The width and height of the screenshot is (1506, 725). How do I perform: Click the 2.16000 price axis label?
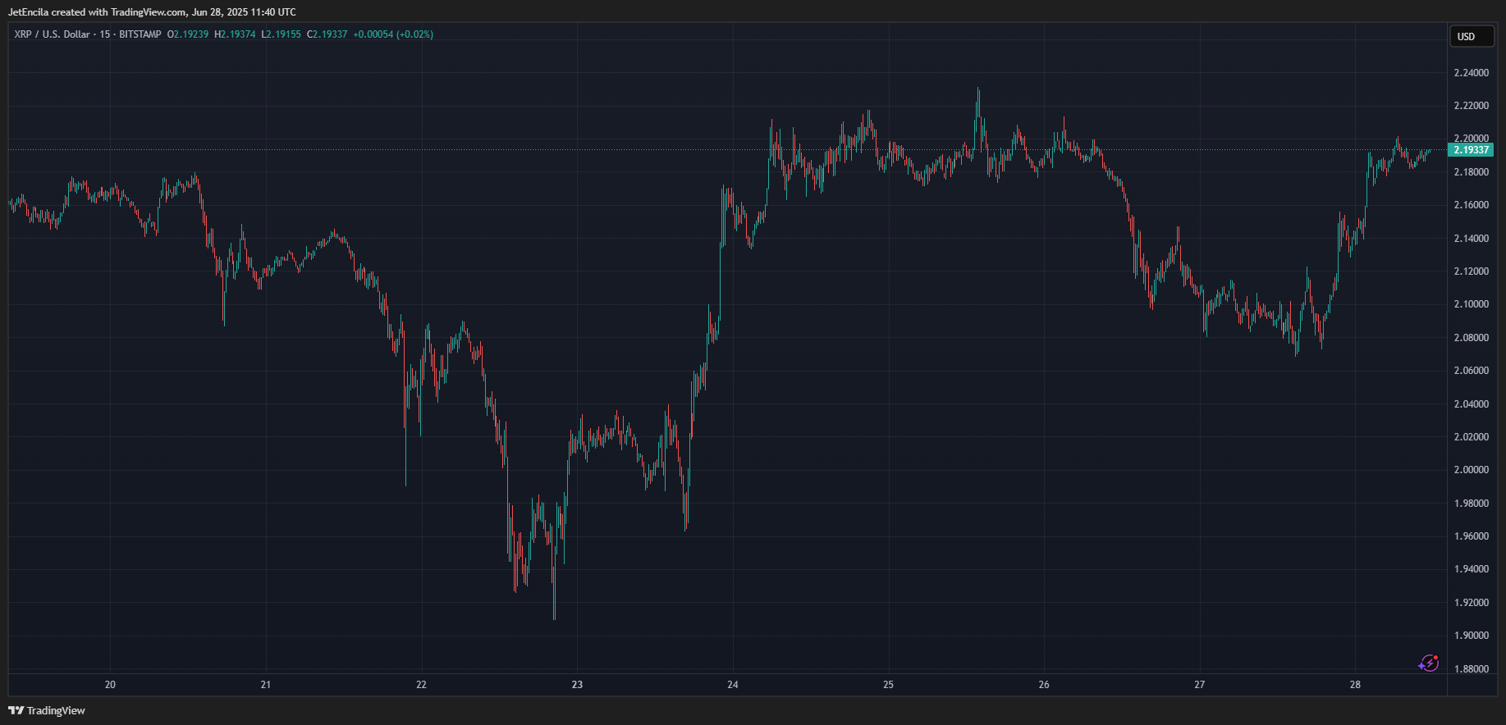[x=1471, y=205]
